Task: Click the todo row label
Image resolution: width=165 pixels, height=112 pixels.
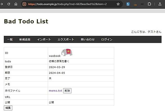Action: tap(8, 62)
